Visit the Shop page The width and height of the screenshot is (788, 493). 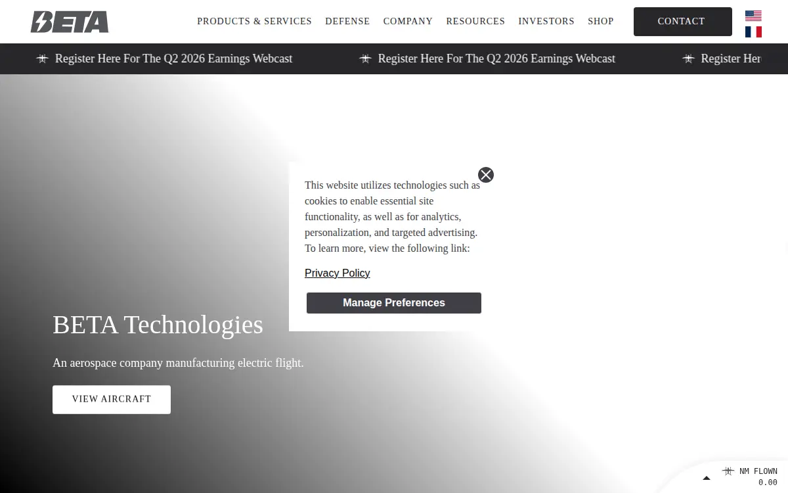click(601, 21)
